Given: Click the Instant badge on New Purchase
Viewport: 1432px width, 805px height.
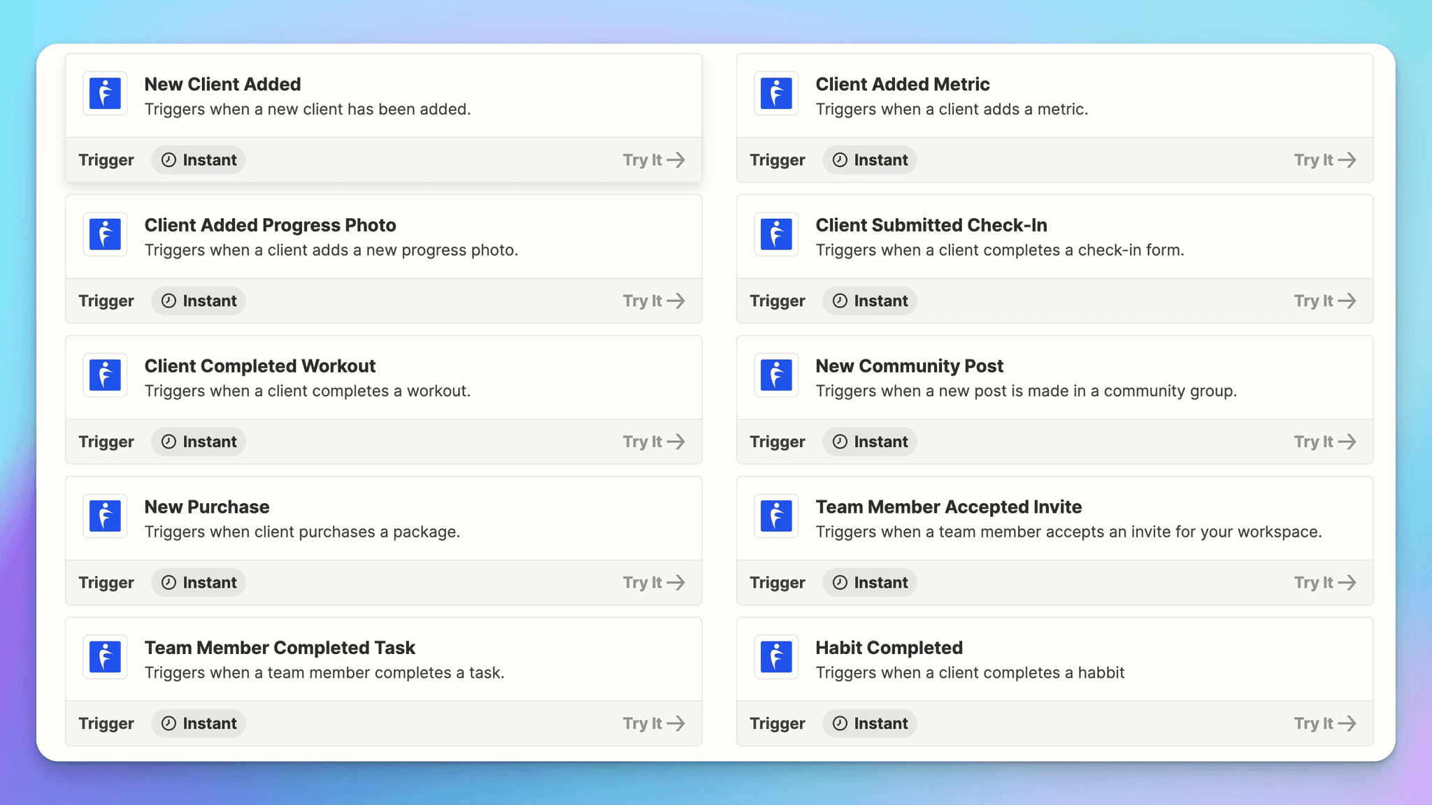Looking at the screenshot, I should [x=198, y=582].
